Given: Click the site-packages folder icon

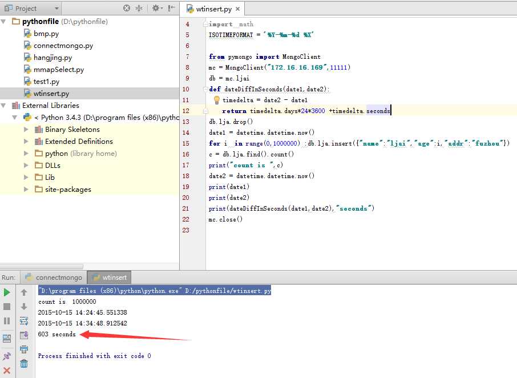Looking at the screenshot, I should point(39,190).
